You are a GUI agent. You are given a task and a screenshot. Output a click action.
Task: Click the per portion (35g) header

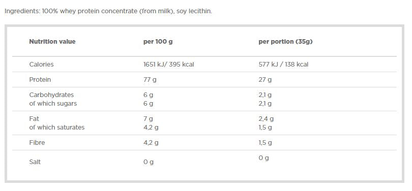point(286,42)
